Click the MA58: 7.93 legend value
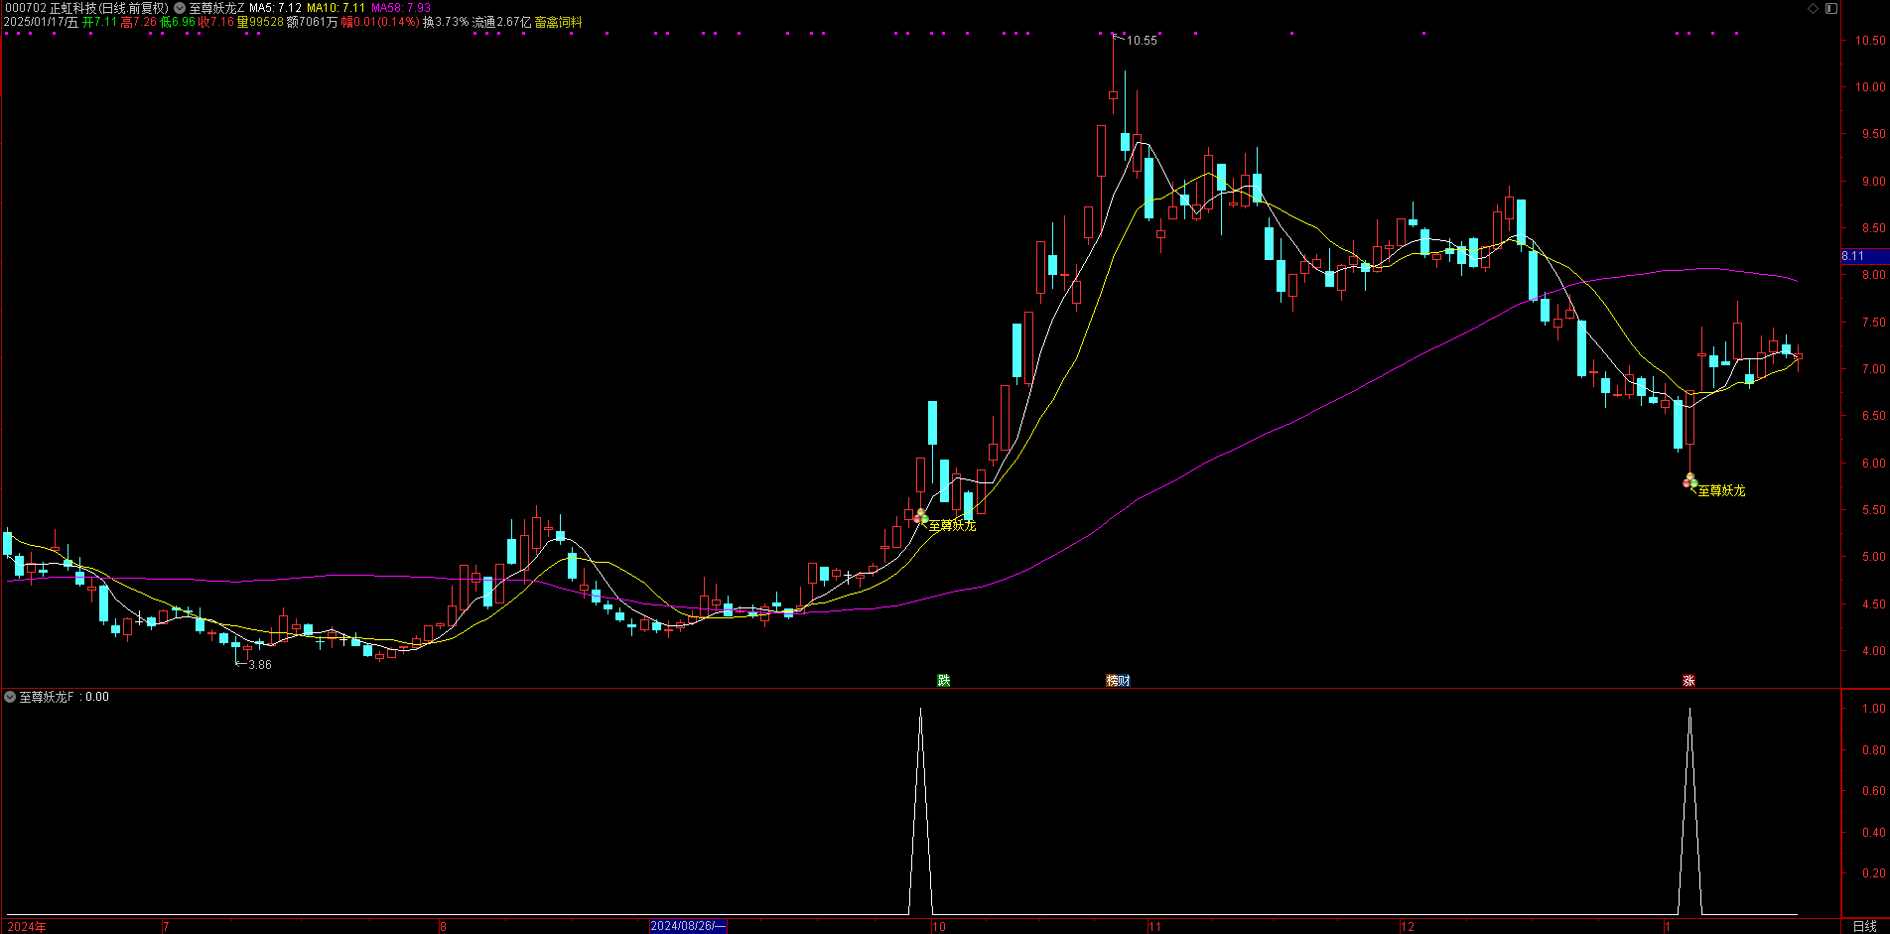This screenshot has height=934, width=1890. (x=401, y=8)
